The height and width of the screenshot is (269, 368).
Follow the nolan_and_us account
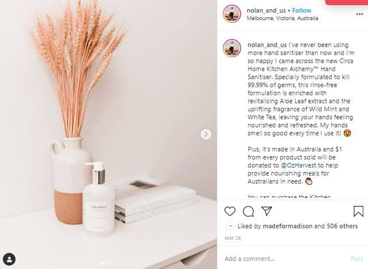(301, 10)
